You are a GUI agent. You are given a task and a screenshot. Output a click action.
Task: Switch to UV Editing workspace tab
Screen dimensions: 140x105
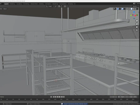click(x=26, y=4)
